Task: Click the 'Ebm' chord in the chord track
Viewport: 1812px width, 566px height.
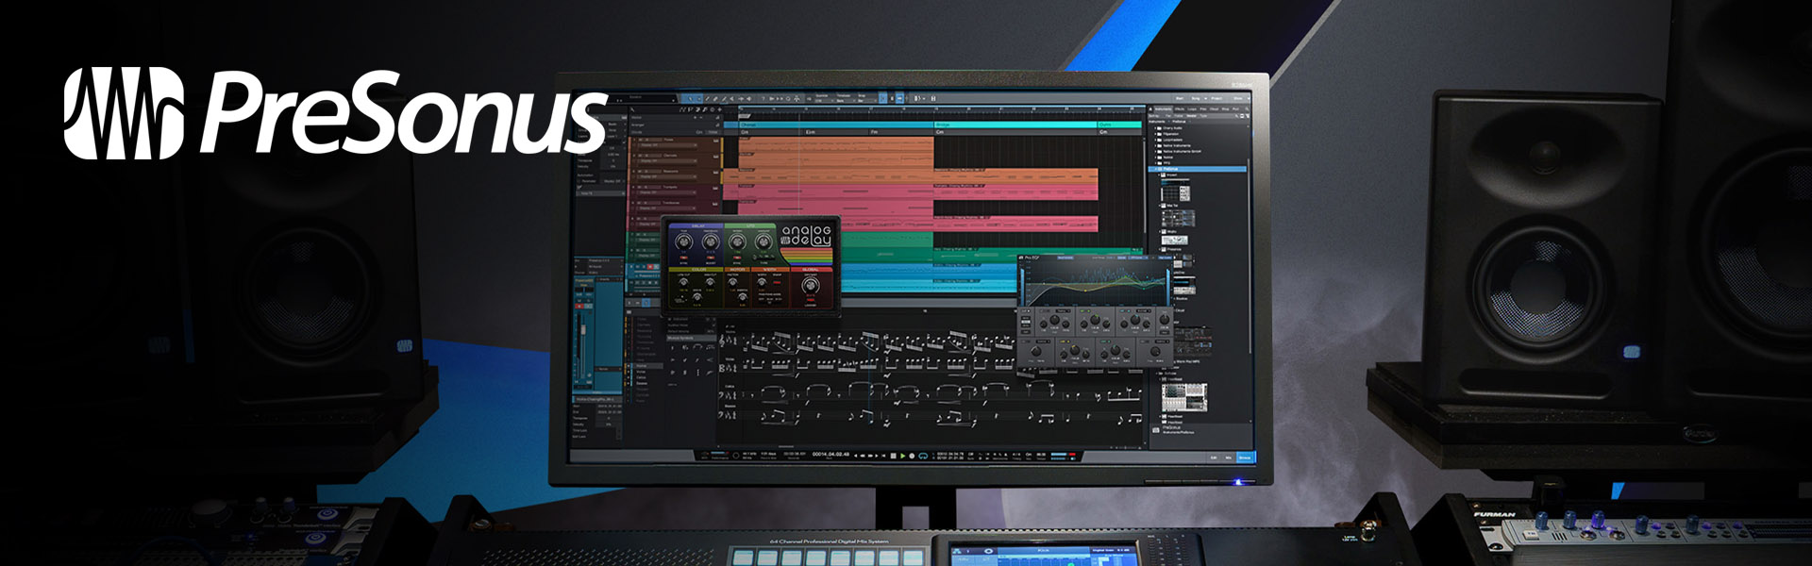Action: point(810,133)
